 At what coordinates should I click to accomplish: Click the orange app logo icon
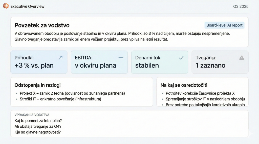6,6
